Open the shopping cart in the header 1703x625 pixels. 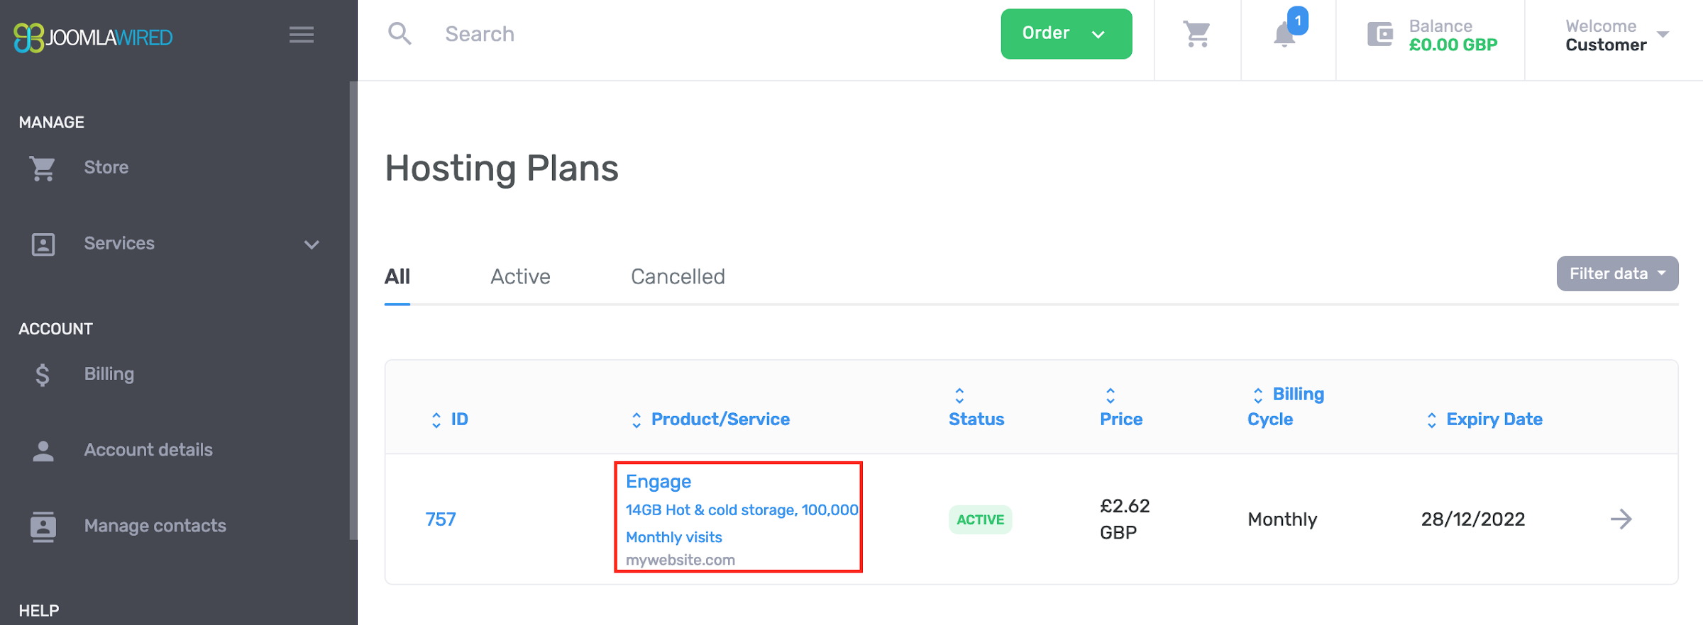click(x=1197, y=34)
